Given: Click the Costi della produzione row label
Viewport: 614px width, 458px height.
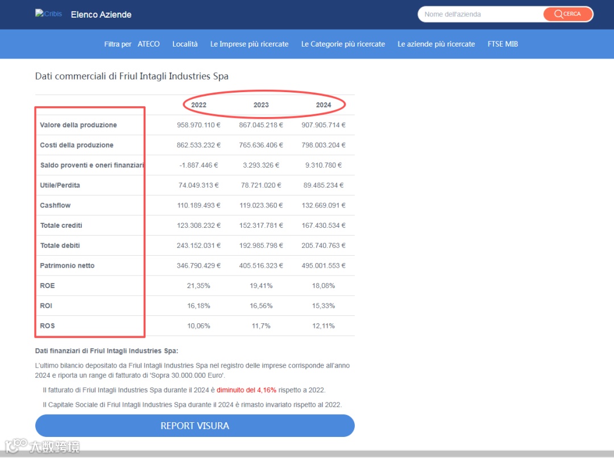Looking at the screenshot, I should tap(77, 145).
